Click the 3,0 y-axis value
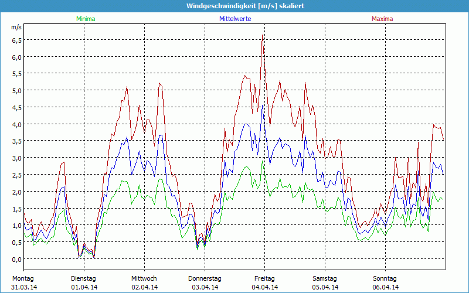This screenshot has height=293, width=469. tap(16, 158)
